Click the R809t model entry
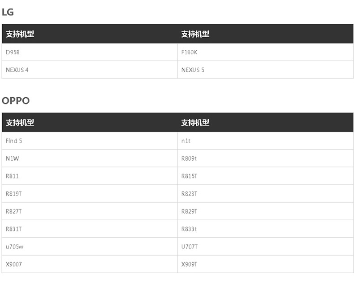 pyautogui.click(x=189, y=158)
